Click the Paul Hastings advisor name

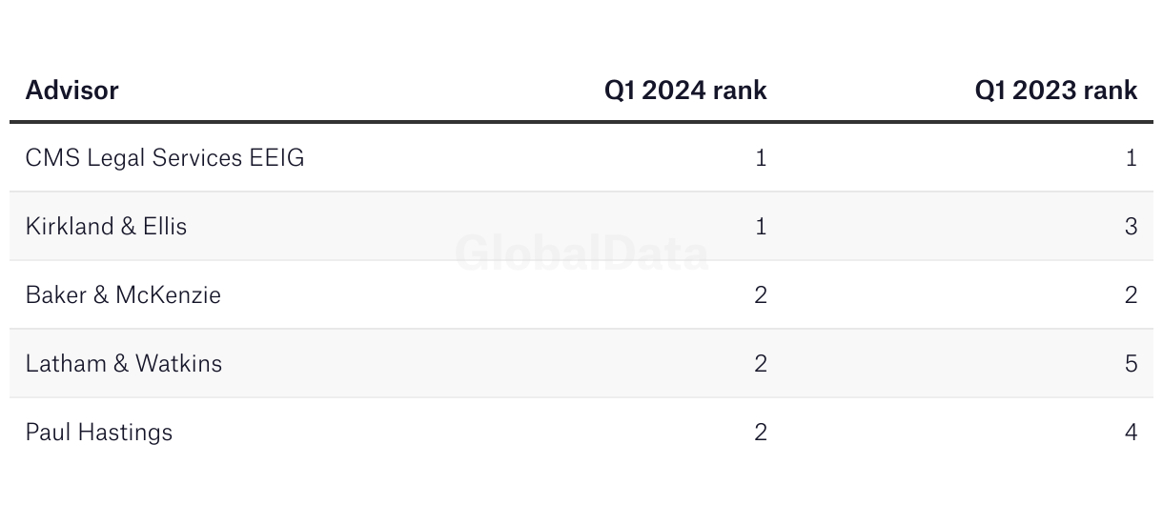(99, 433)
